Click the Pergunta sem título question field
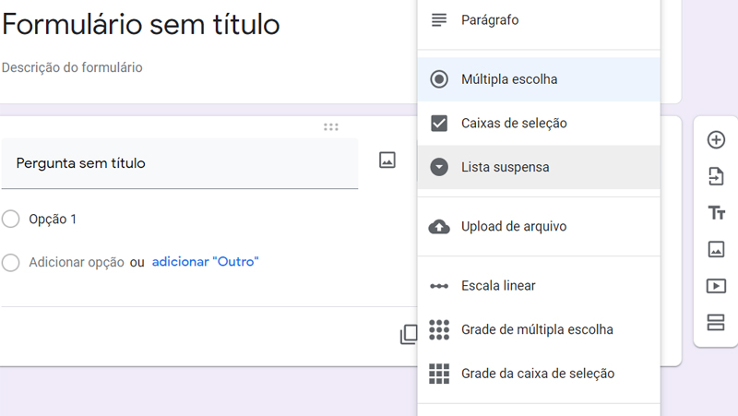 pyautogui.click(x=180, y=163)
